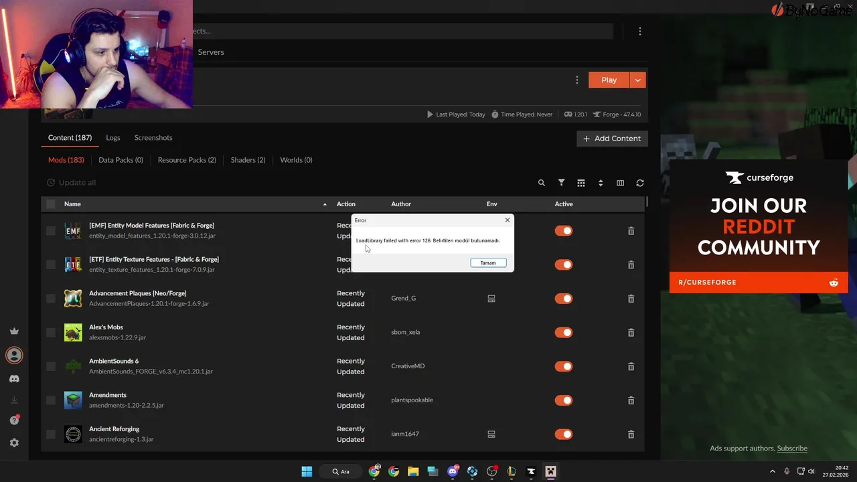Image resolution: width=857 pixels, height=482 pixels.
Task: Check the box for Entity Model Features
Action: coord(51,231)
